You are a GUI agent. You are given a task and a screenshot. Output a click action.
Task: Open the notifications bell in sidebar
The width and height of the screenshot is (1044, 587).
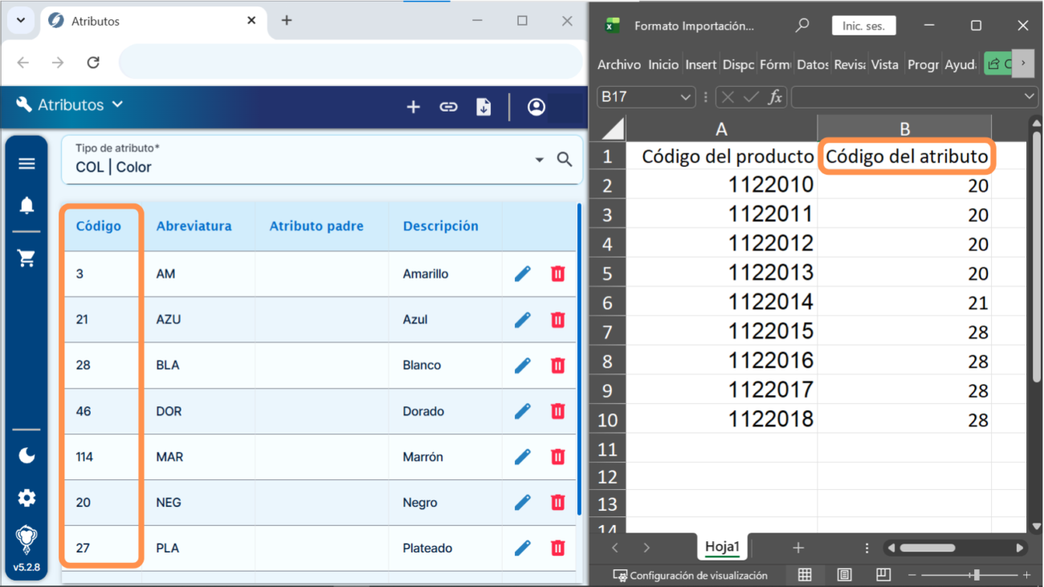[x=27, y=206]
